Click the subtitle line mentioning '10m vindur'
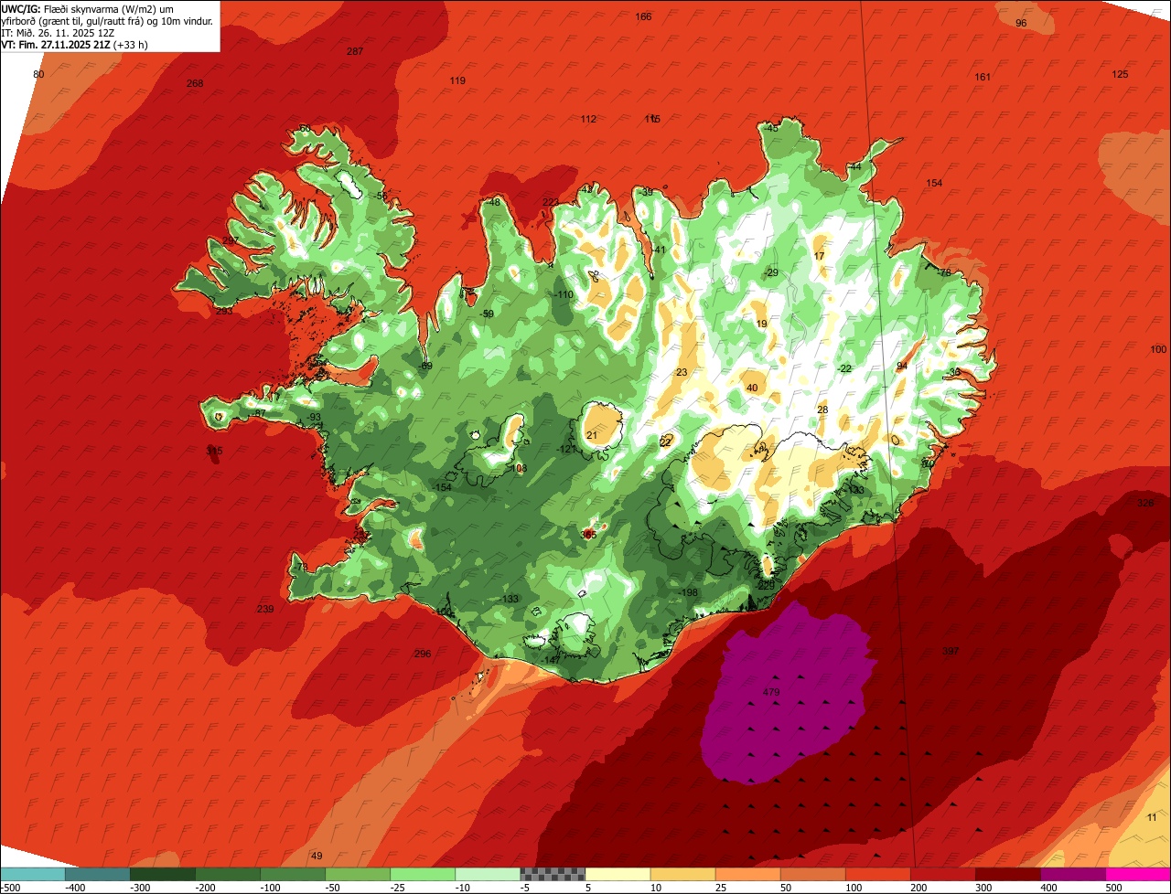1171x894 pixels. tap(107, 20)
